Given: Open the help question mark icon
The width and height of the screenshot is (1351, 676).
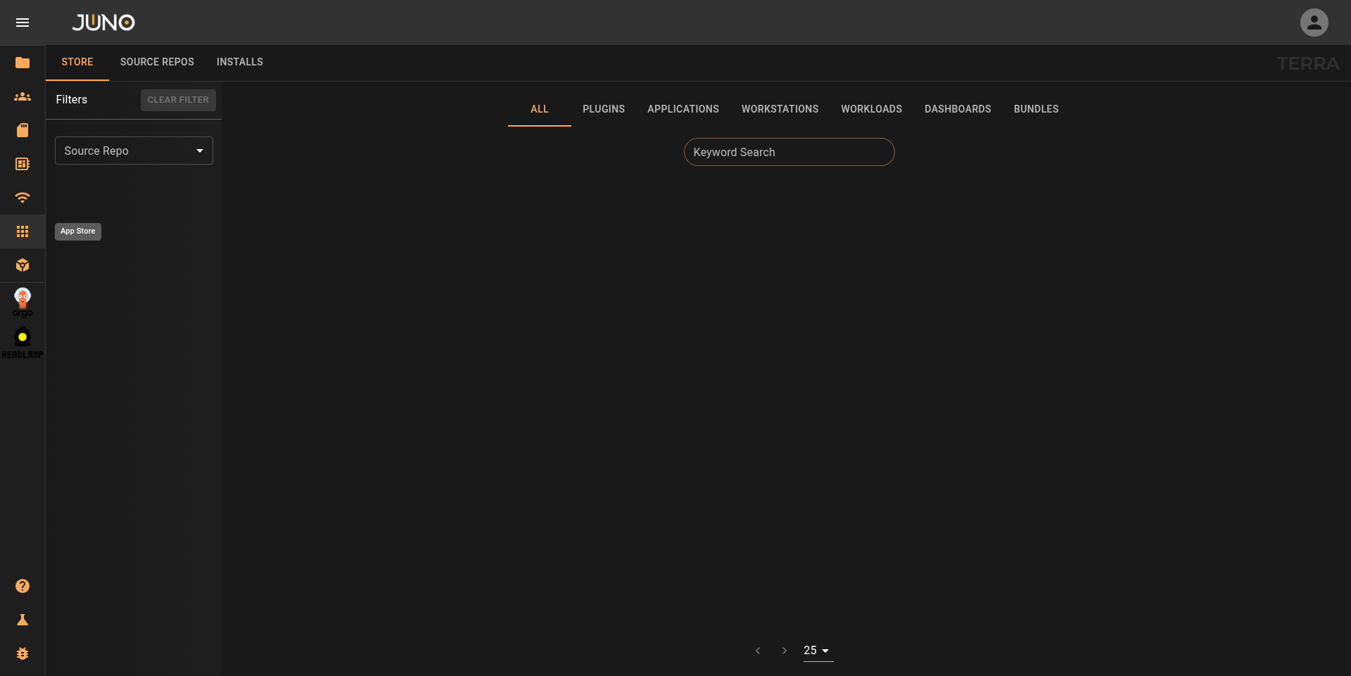Looking at the screenshot, I should (x=23, y=586).
